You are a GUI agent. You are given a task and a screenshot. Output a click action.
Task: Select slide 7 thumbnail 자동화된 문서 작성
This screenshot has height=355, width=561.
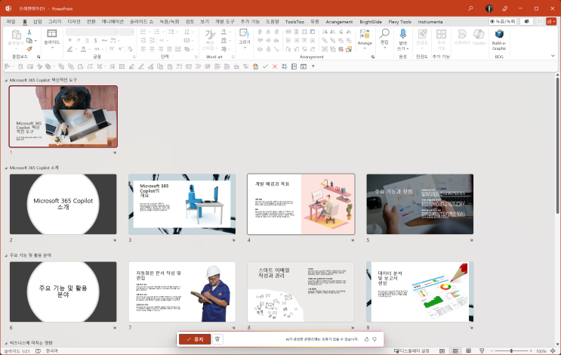pyautogui.click(x=182, y=292)
